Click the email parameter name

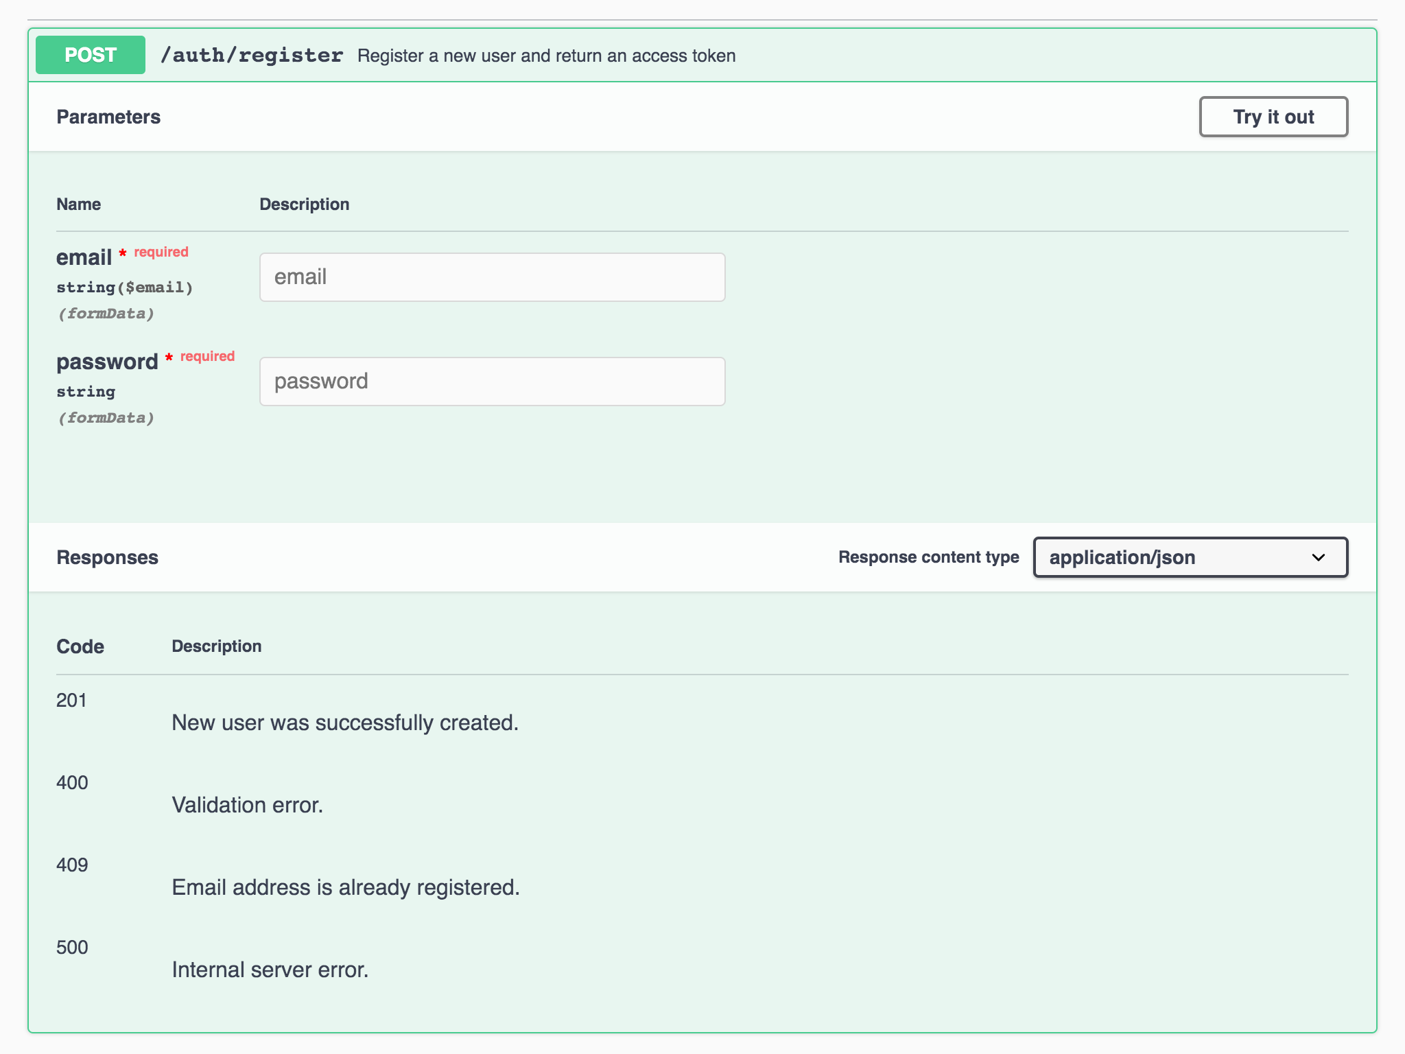tap(84, 257)
